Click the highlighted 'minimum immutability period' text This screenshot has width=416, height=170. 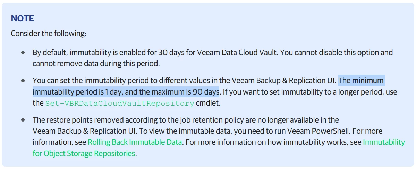tap(368, 81)
